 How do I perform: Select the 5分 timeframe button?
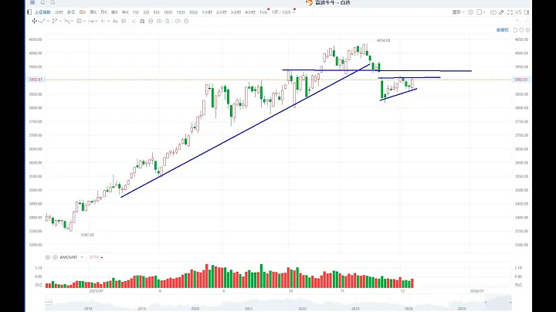(x=157, y=12)
